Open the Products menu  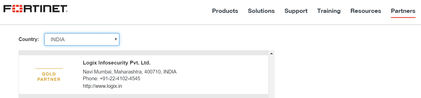225,11
